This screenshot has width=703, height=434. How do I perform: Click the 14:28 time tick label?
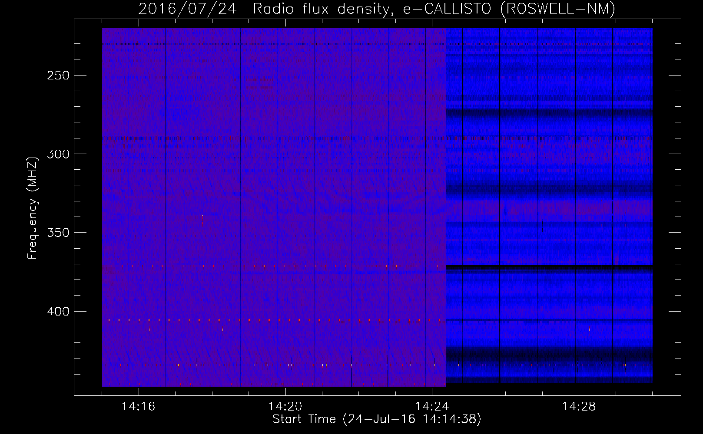point(579,407)
